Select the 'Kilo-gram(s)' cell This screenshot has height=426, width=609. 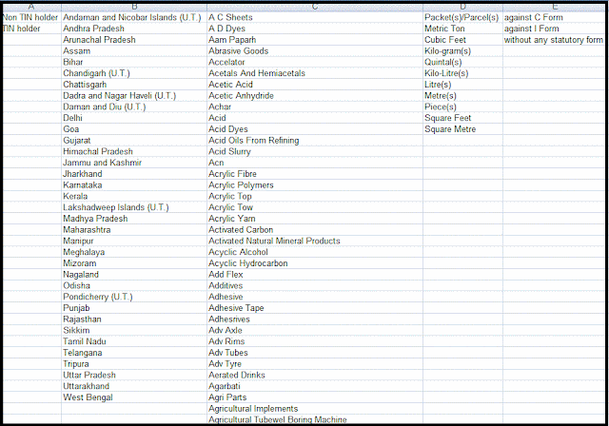tap(462, 51)
